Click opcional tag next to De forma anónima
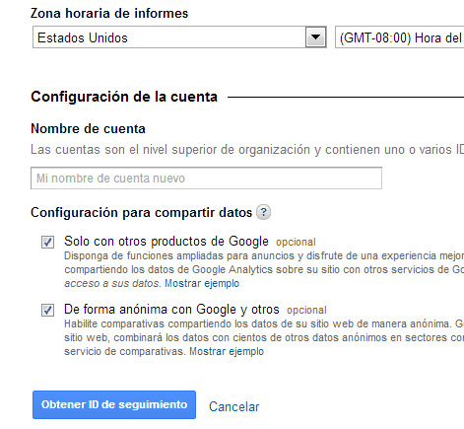464x429 pixels. pyautogui.click(x=306, y=311)
